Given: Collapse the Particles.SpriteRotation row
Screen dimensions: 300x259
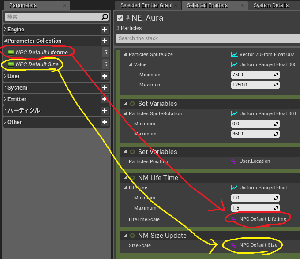Looking at the screenshot, I should tap(125, 113).
